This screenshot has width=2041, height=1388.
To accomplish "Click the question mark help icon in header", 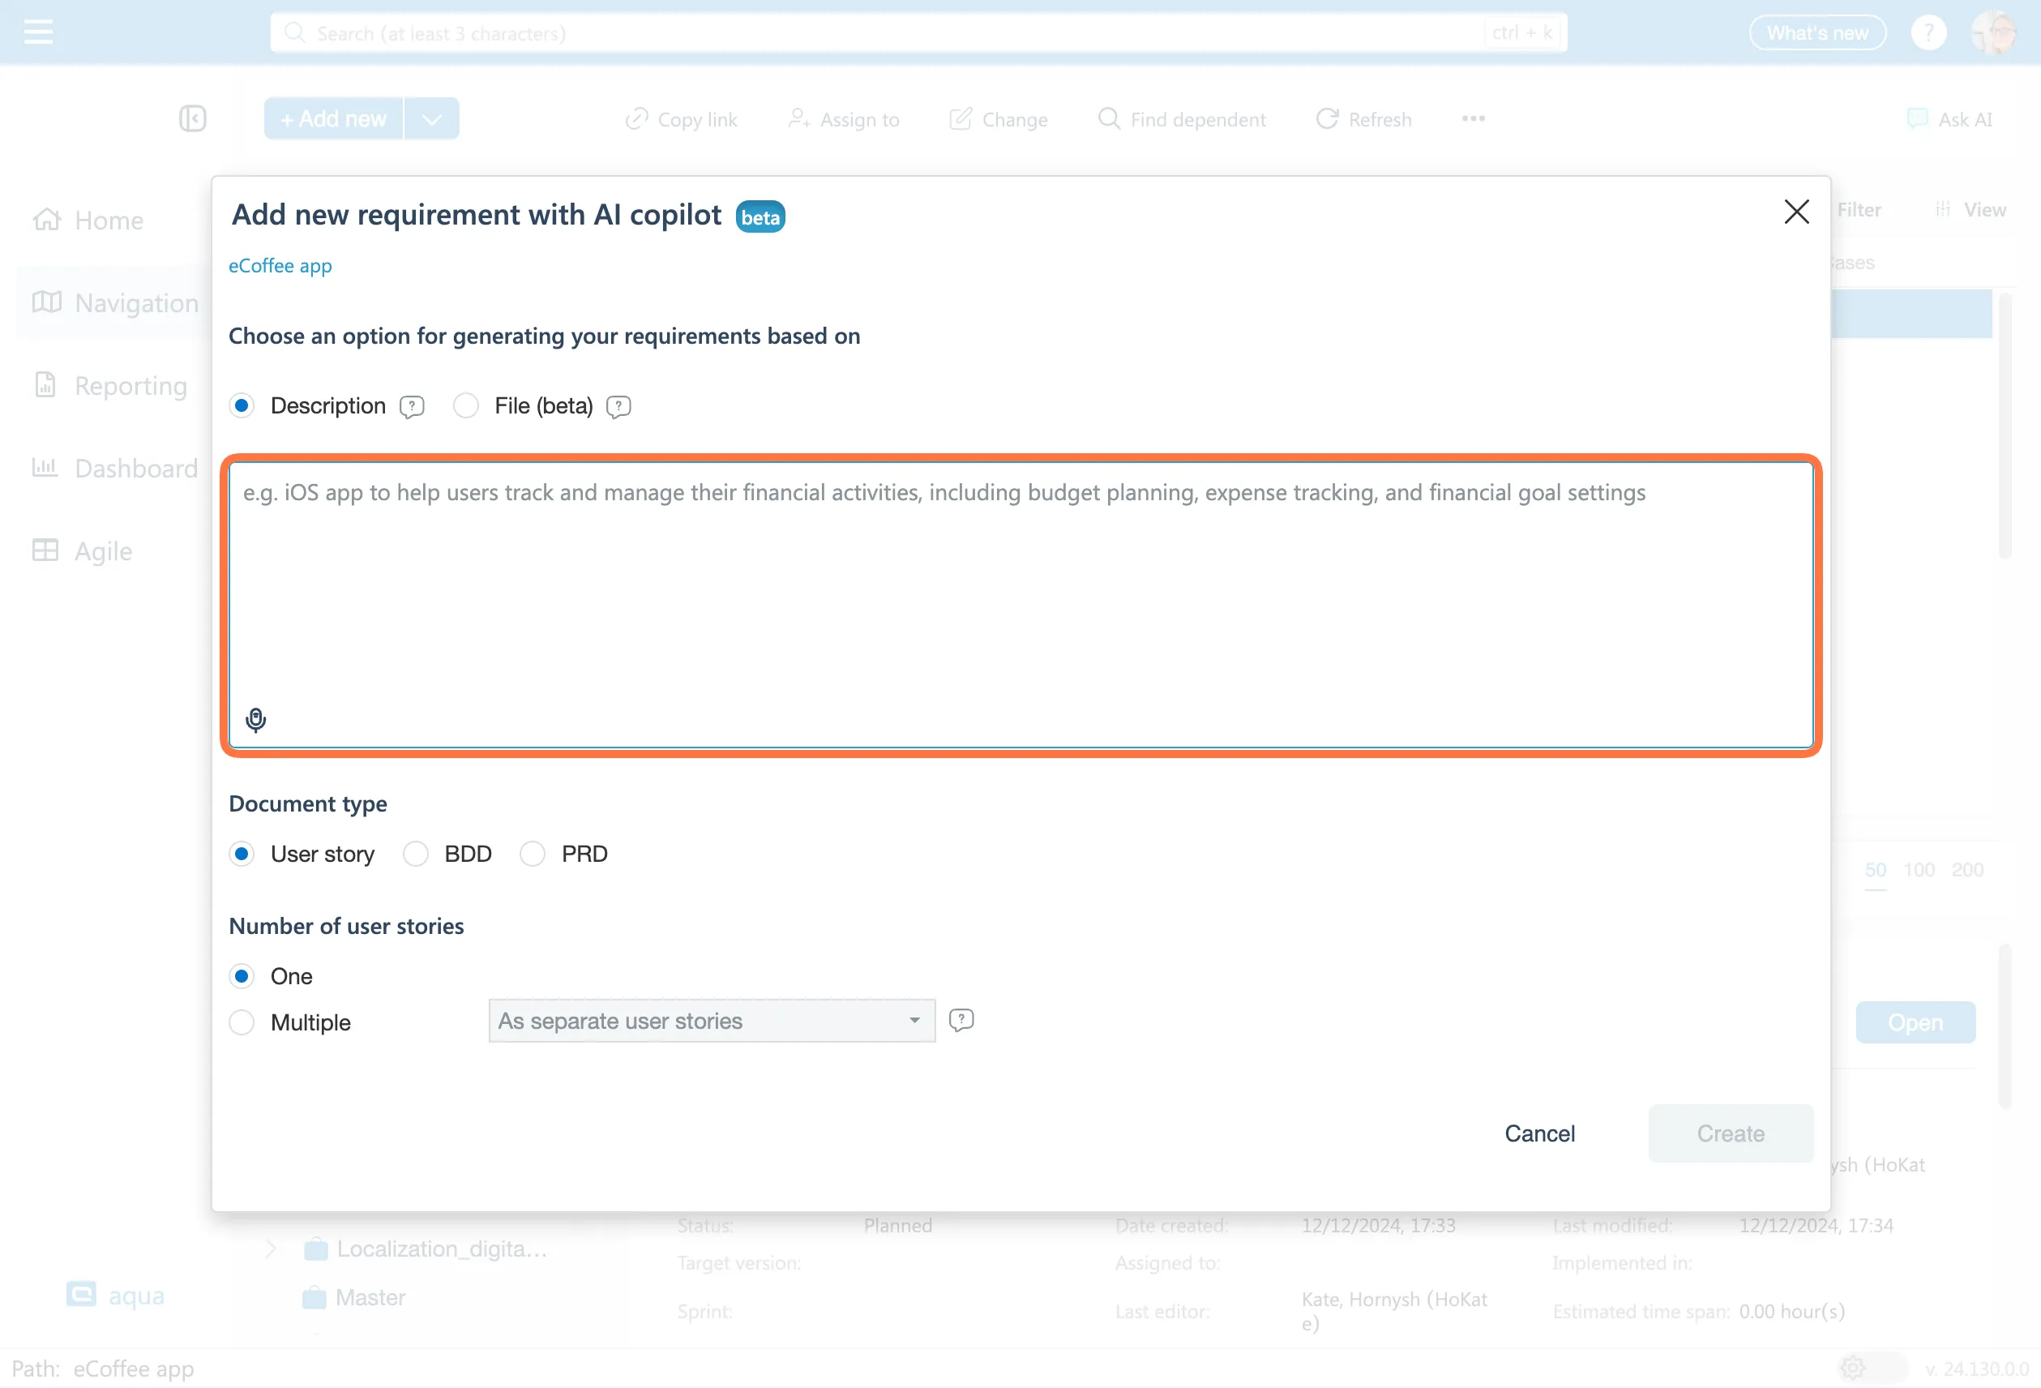I will 1928,32.
